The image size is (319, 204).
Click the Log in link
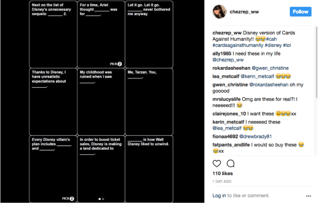coord(219,196)
